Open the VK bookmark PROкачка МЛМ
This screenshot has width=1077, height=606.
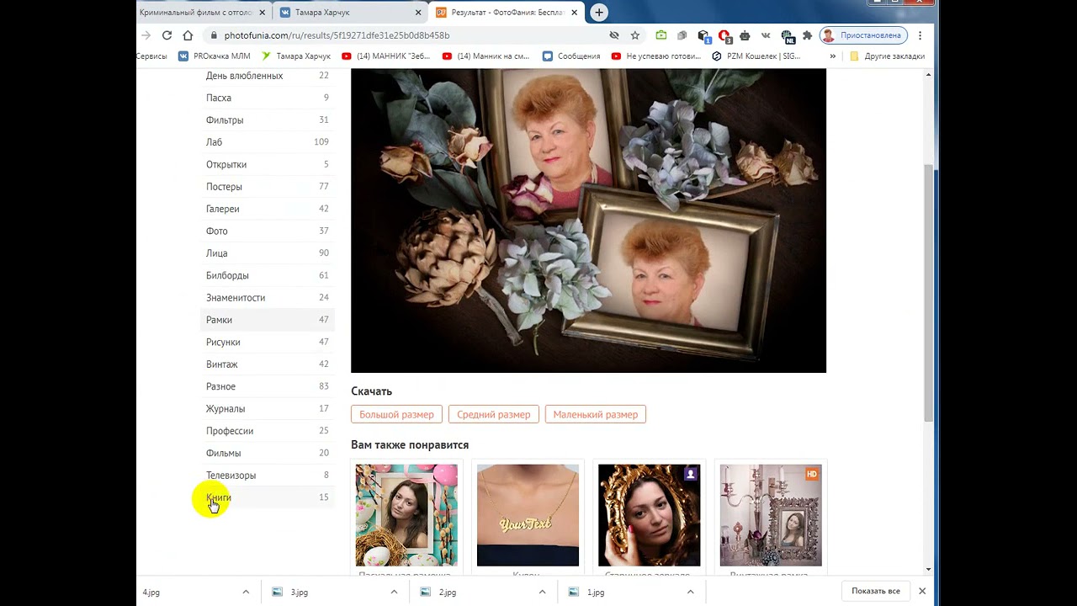point(215,56)
